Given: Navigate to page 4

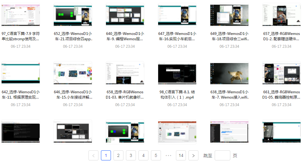Looking at the screenshot, I should [143, 155].
